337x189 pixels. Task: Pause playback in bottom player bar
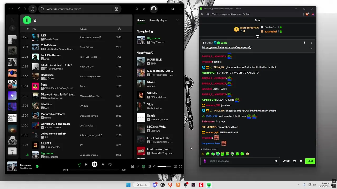coord(95,164)
